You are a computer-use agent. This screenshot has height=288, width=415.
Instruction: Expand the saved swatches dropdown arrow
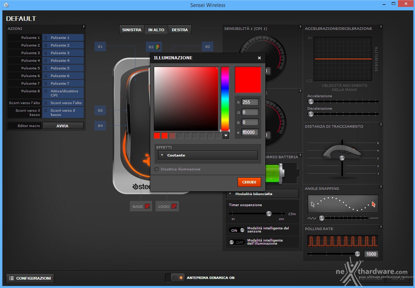(x=226, y=136)
